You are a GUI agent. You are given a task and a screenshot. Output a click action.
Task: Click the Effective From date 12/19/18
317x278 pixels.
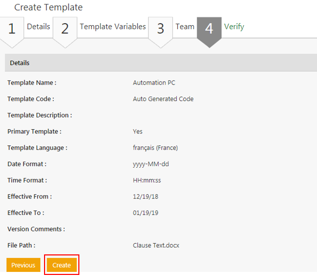pos(144,196)
